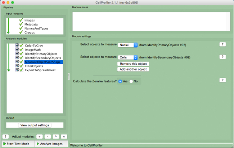Open help for Nuclei object selection
The image size is (234, 148).
coord(222,44)
